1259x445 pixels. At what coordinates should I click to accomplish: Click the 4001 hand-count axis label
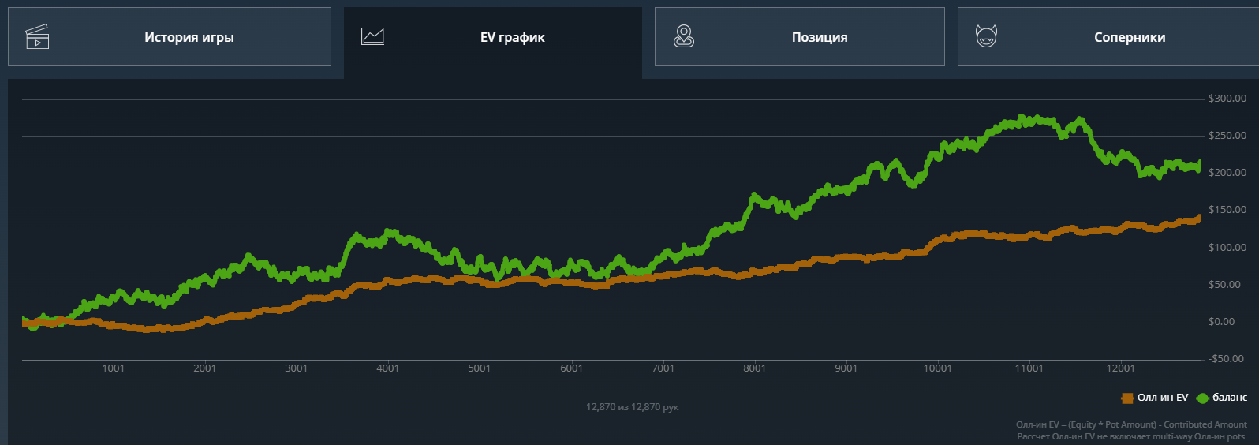[388, 368]
